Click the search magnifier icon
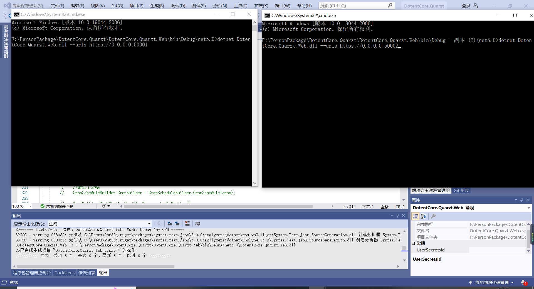 point(390,5)
